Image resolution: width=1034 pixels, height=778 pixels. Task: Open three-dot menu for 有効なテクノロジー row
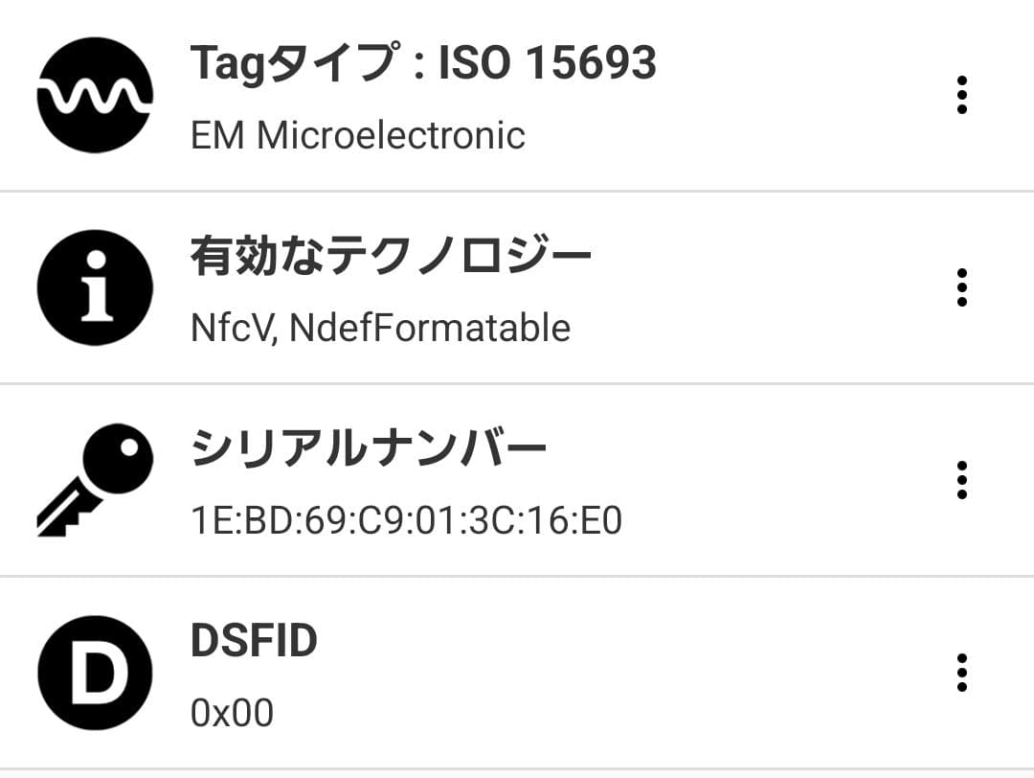pyautogui.click(x=961, y=287)
